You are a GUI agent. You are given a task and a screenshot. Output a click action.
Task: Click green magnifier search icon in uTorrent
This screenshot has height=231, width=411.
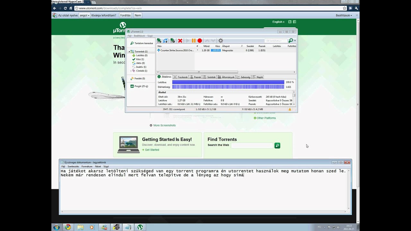click(291, 41)
